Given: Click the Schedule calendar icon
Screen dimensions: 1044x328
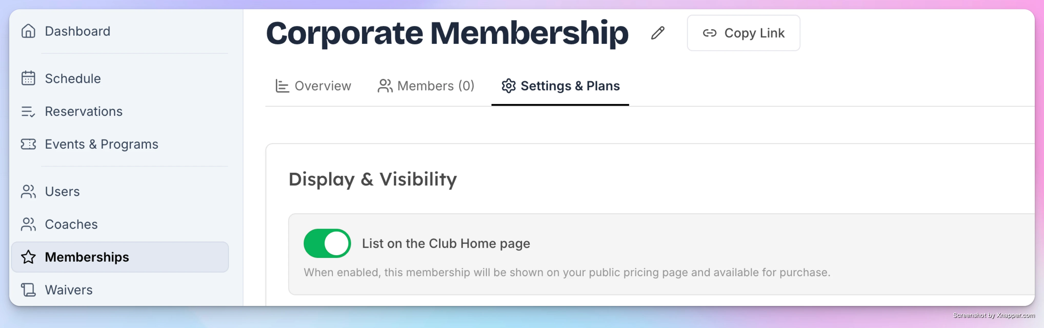Looking at the screenshot, I should [x=28, y=78].
